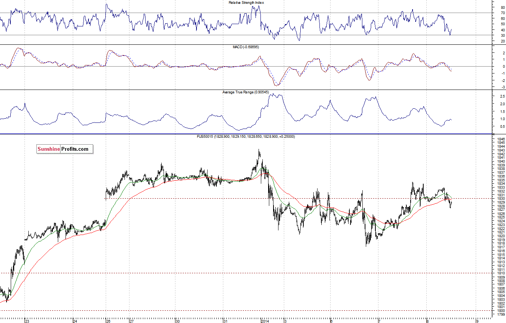Click date label 27 on time axis
Screen dimensions: 506x323
coord(131,321)
